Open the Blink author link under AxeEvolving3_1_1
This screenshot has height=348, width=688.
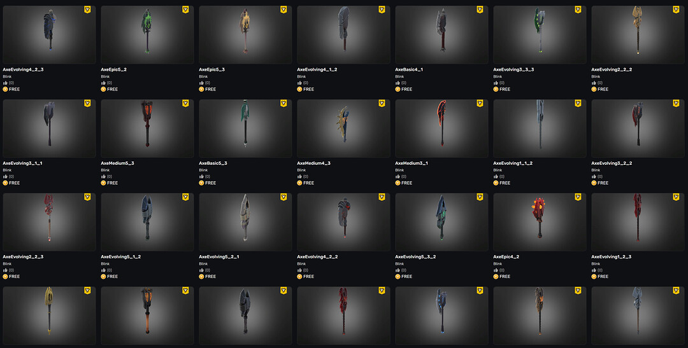(7, 170)
